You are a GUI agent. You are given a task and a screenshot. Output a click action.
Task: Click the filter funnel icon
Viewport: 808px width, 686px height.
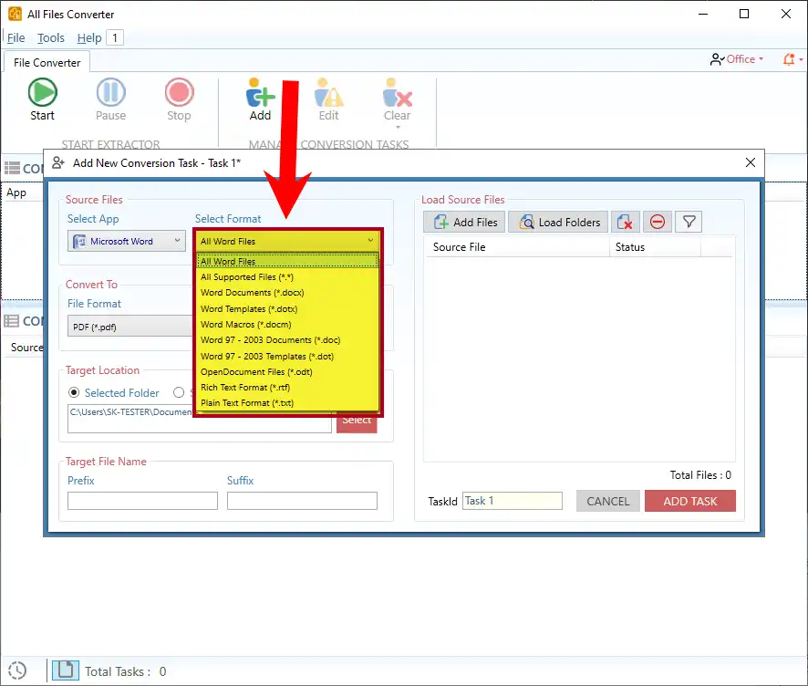point(689,223)
